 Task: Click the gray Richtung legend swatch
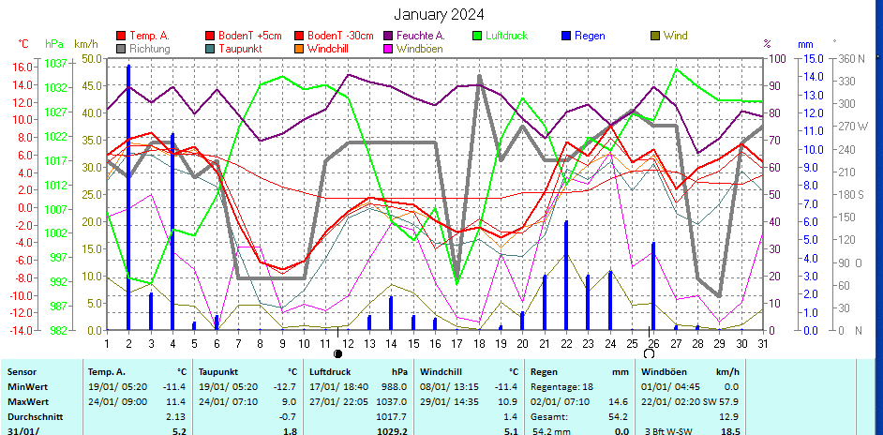(121, 49)
